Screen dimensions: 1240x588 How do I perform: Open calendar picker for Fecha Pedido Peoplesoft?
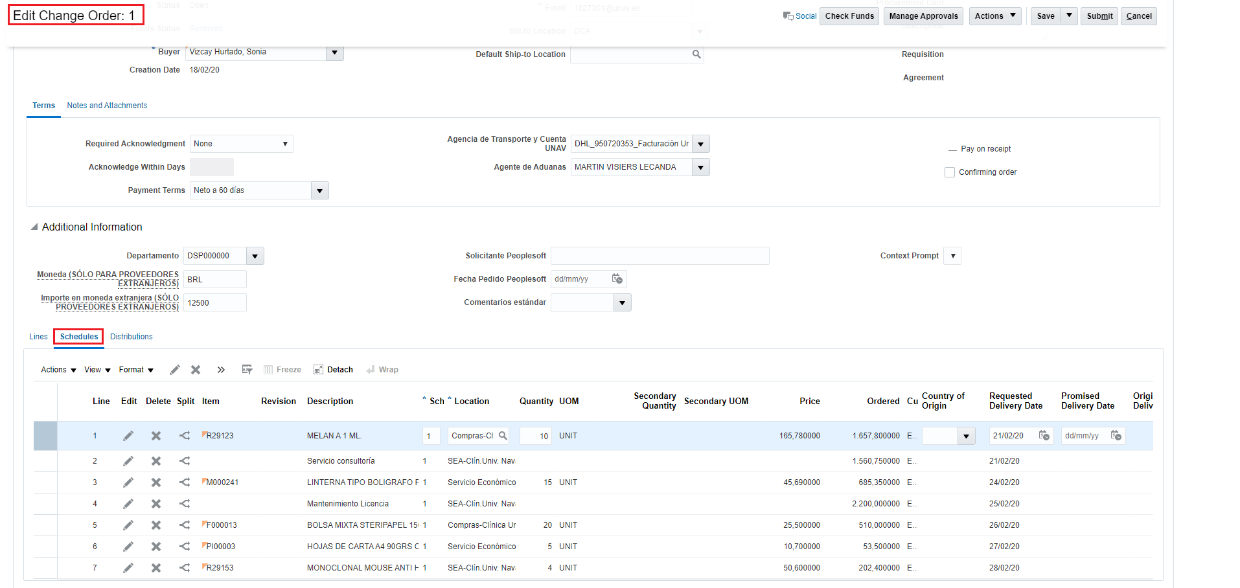(x=616, y=278)
